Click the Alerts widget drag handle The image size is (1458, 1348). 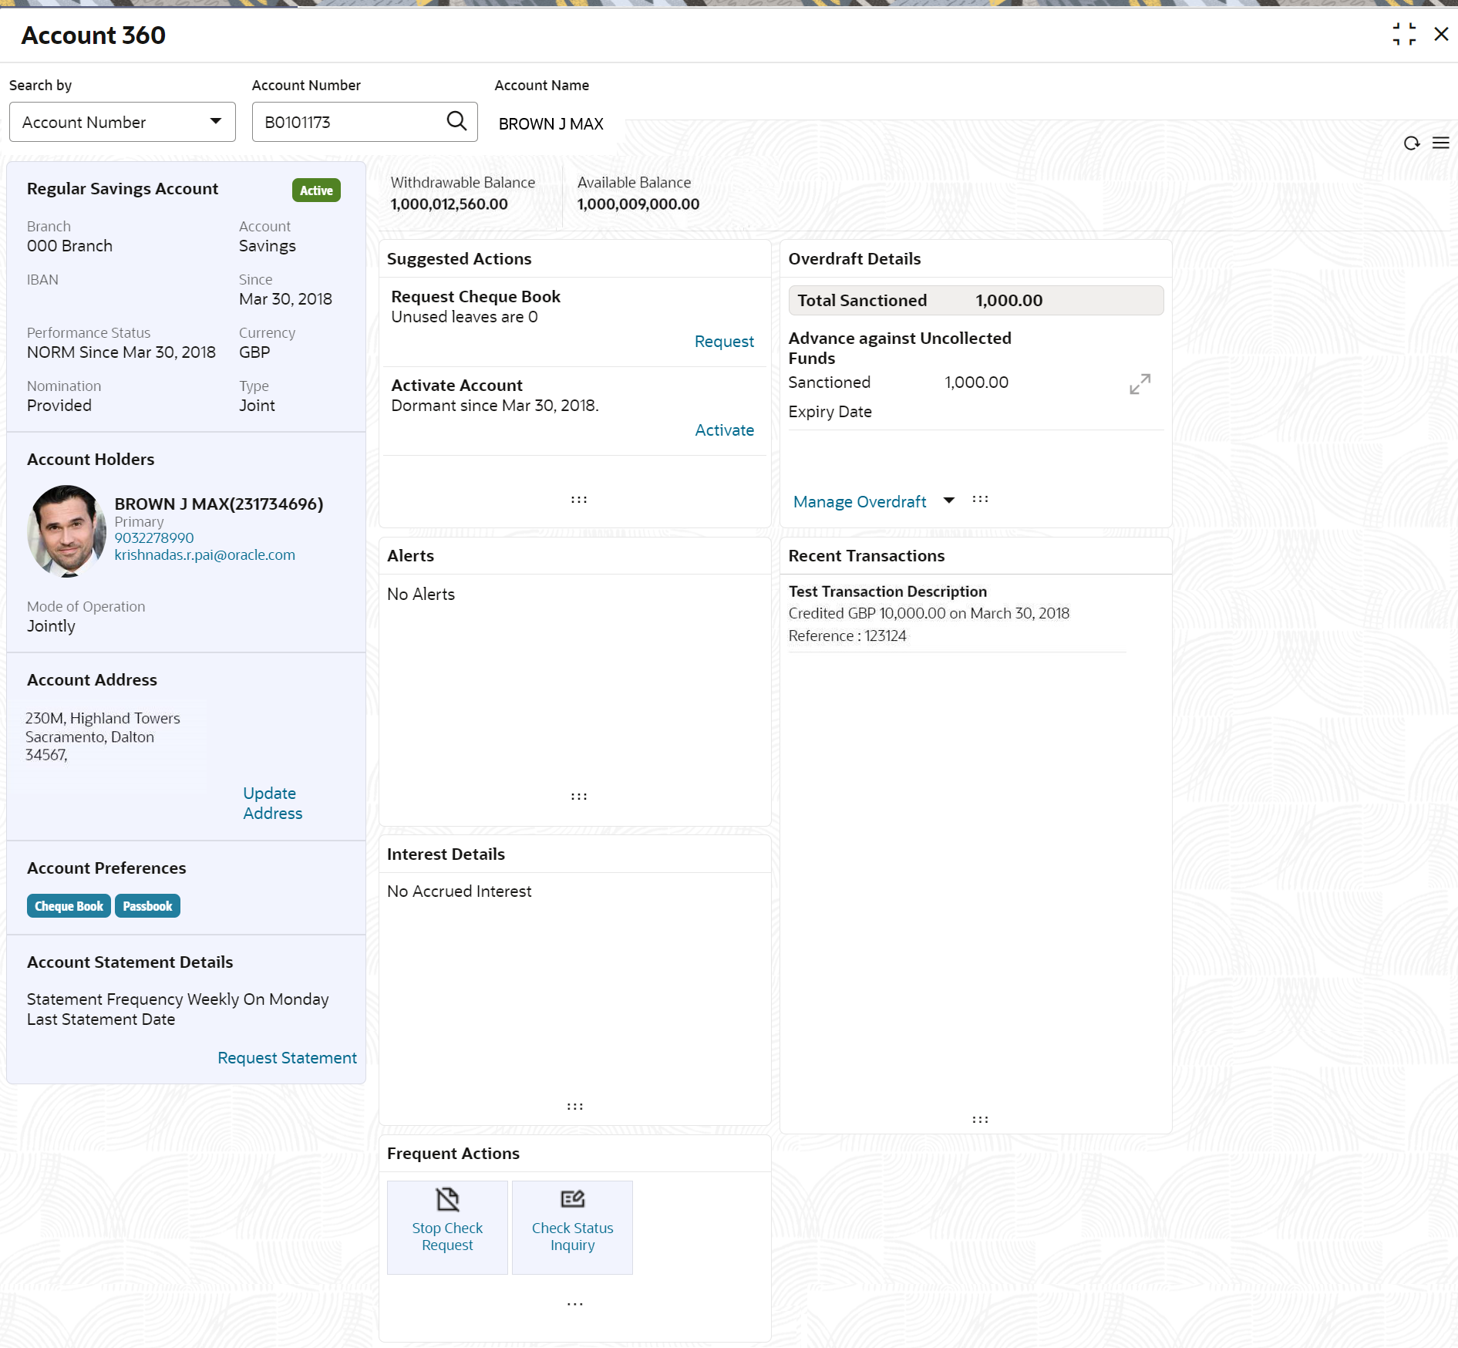coord(578,796)
